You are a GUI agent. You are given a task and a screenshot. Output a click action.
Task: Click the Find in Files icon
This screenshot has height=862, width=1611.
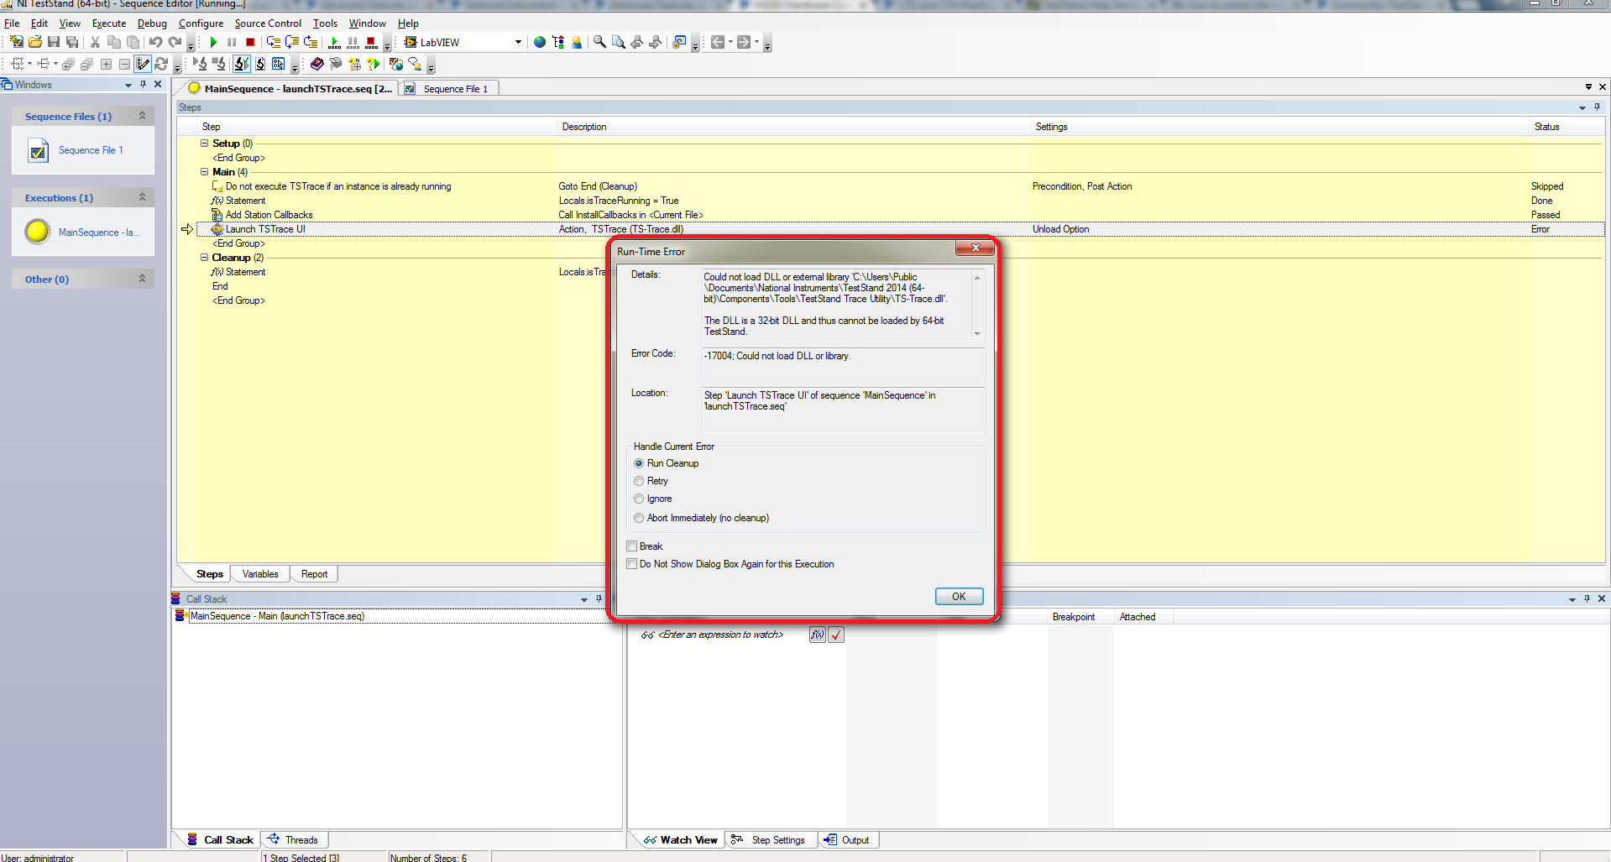click(x=619, y=42)
